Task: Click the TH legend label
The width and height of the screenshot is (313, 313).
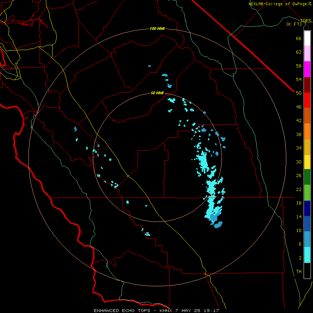Action: point(299,272)
